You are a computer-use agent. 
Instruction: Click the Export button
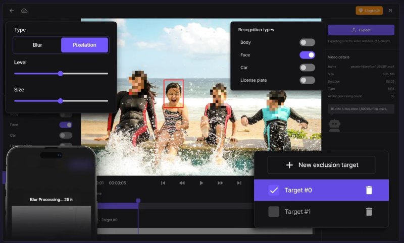point(361,30)
